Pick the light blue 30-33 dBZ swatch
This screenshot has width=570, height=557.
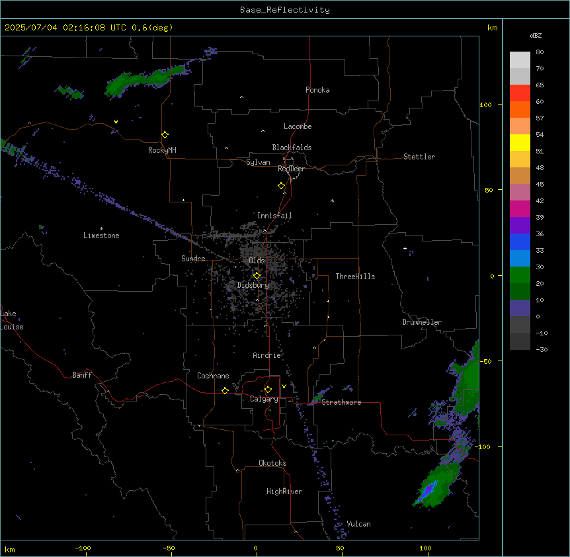click(x=520, y=258)
